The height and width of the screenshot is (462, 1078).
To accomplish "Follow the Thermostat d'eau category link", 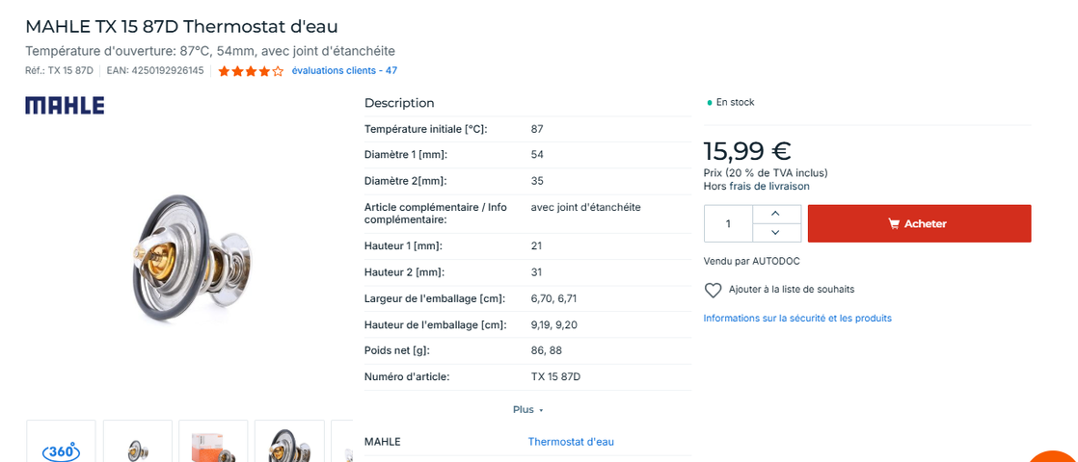I will [571, 442].
